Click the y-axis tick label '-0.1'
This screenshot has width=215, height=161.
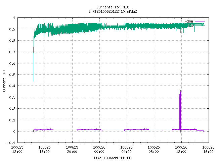pyautogui.click(x=11, y=143)
